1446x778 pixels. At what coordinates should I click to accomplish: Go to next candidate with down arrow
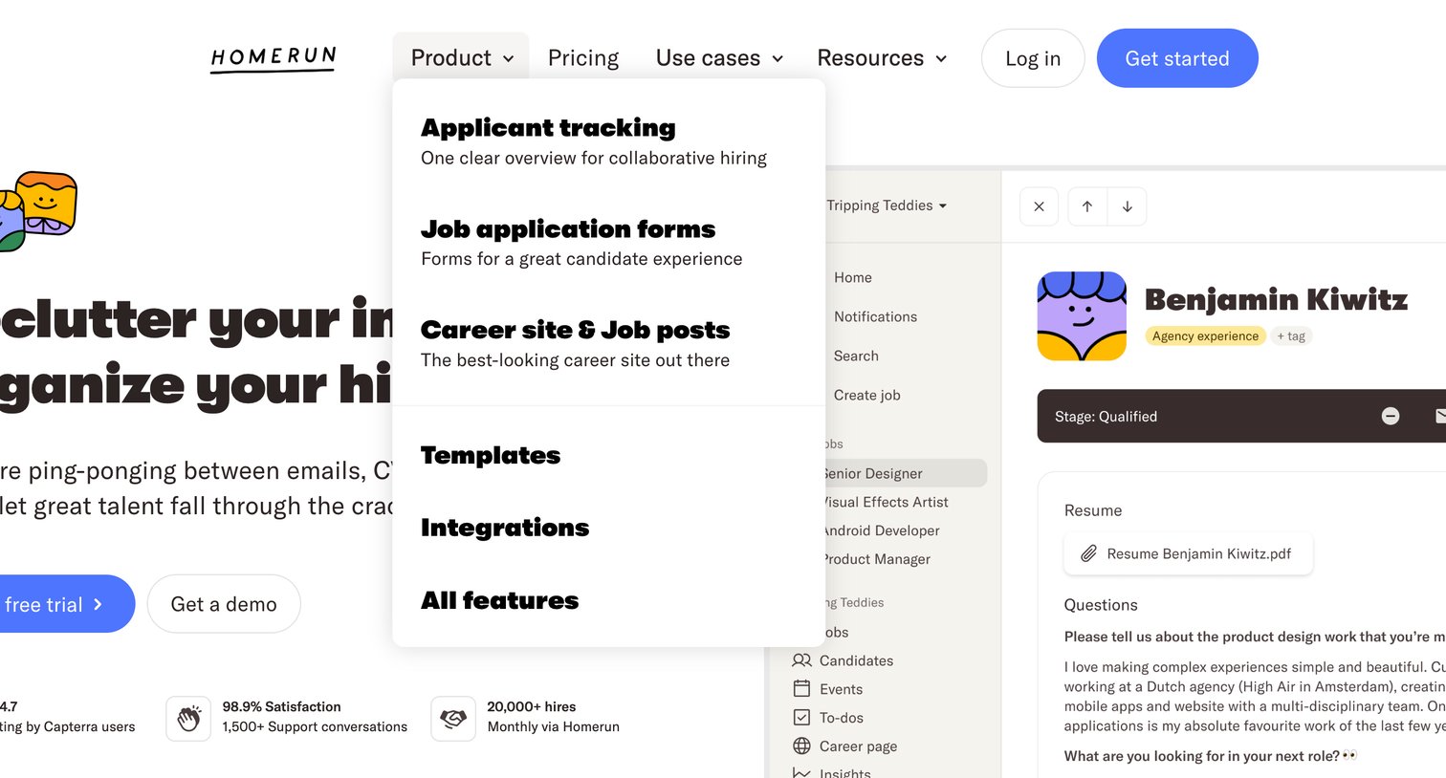(x=1128, y=206)
